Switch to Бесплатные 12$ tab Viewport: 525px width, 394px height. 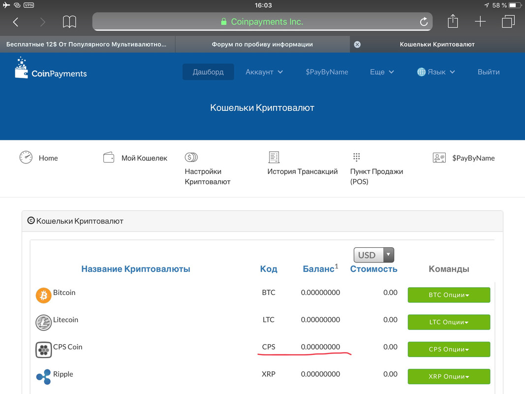click(x=87, y=44)
